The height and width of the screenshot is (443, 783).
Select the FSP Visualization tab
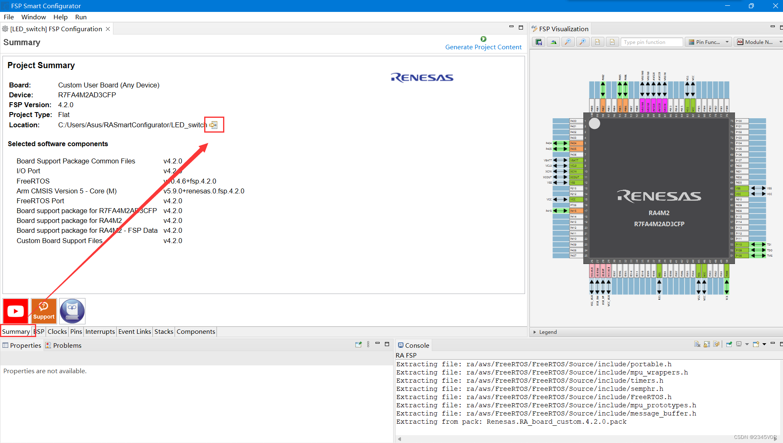(560, 29)
